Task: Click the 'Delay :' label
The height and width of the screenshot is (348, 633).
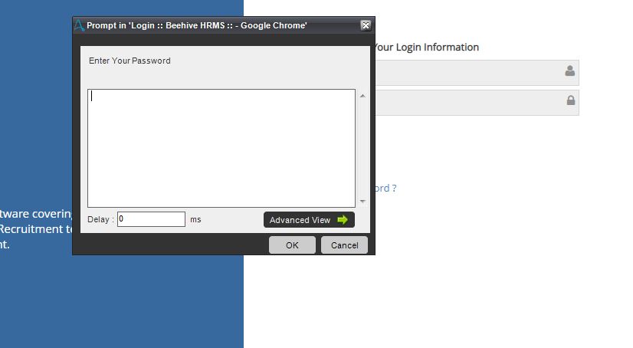Action: coord(100,219)
